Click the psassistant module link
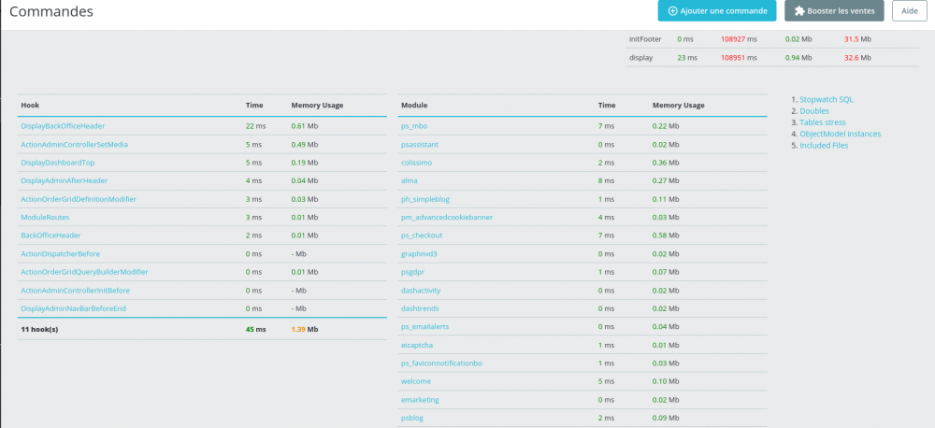 420,144
